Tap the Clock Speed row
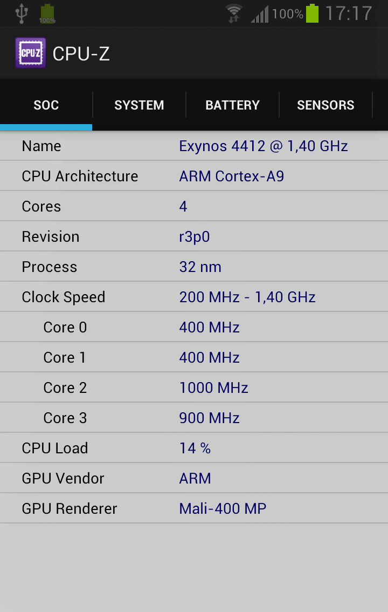Image resolution: width=388 pixels, height=612 pixels. tap(194, 297)
